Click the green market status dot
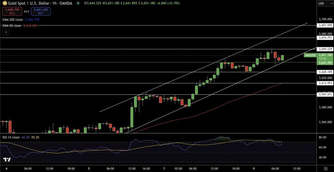 point(78,3)
